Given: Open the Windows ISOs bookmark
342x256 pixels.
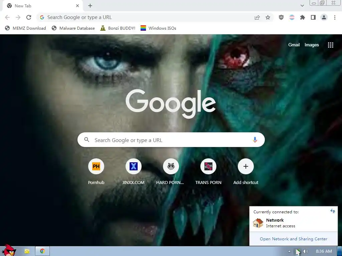Looking at the screenshot, I should 158,28.
